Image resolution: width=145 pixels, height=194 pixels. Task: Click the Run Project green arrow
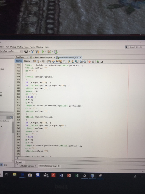click(x=43, y=52)
